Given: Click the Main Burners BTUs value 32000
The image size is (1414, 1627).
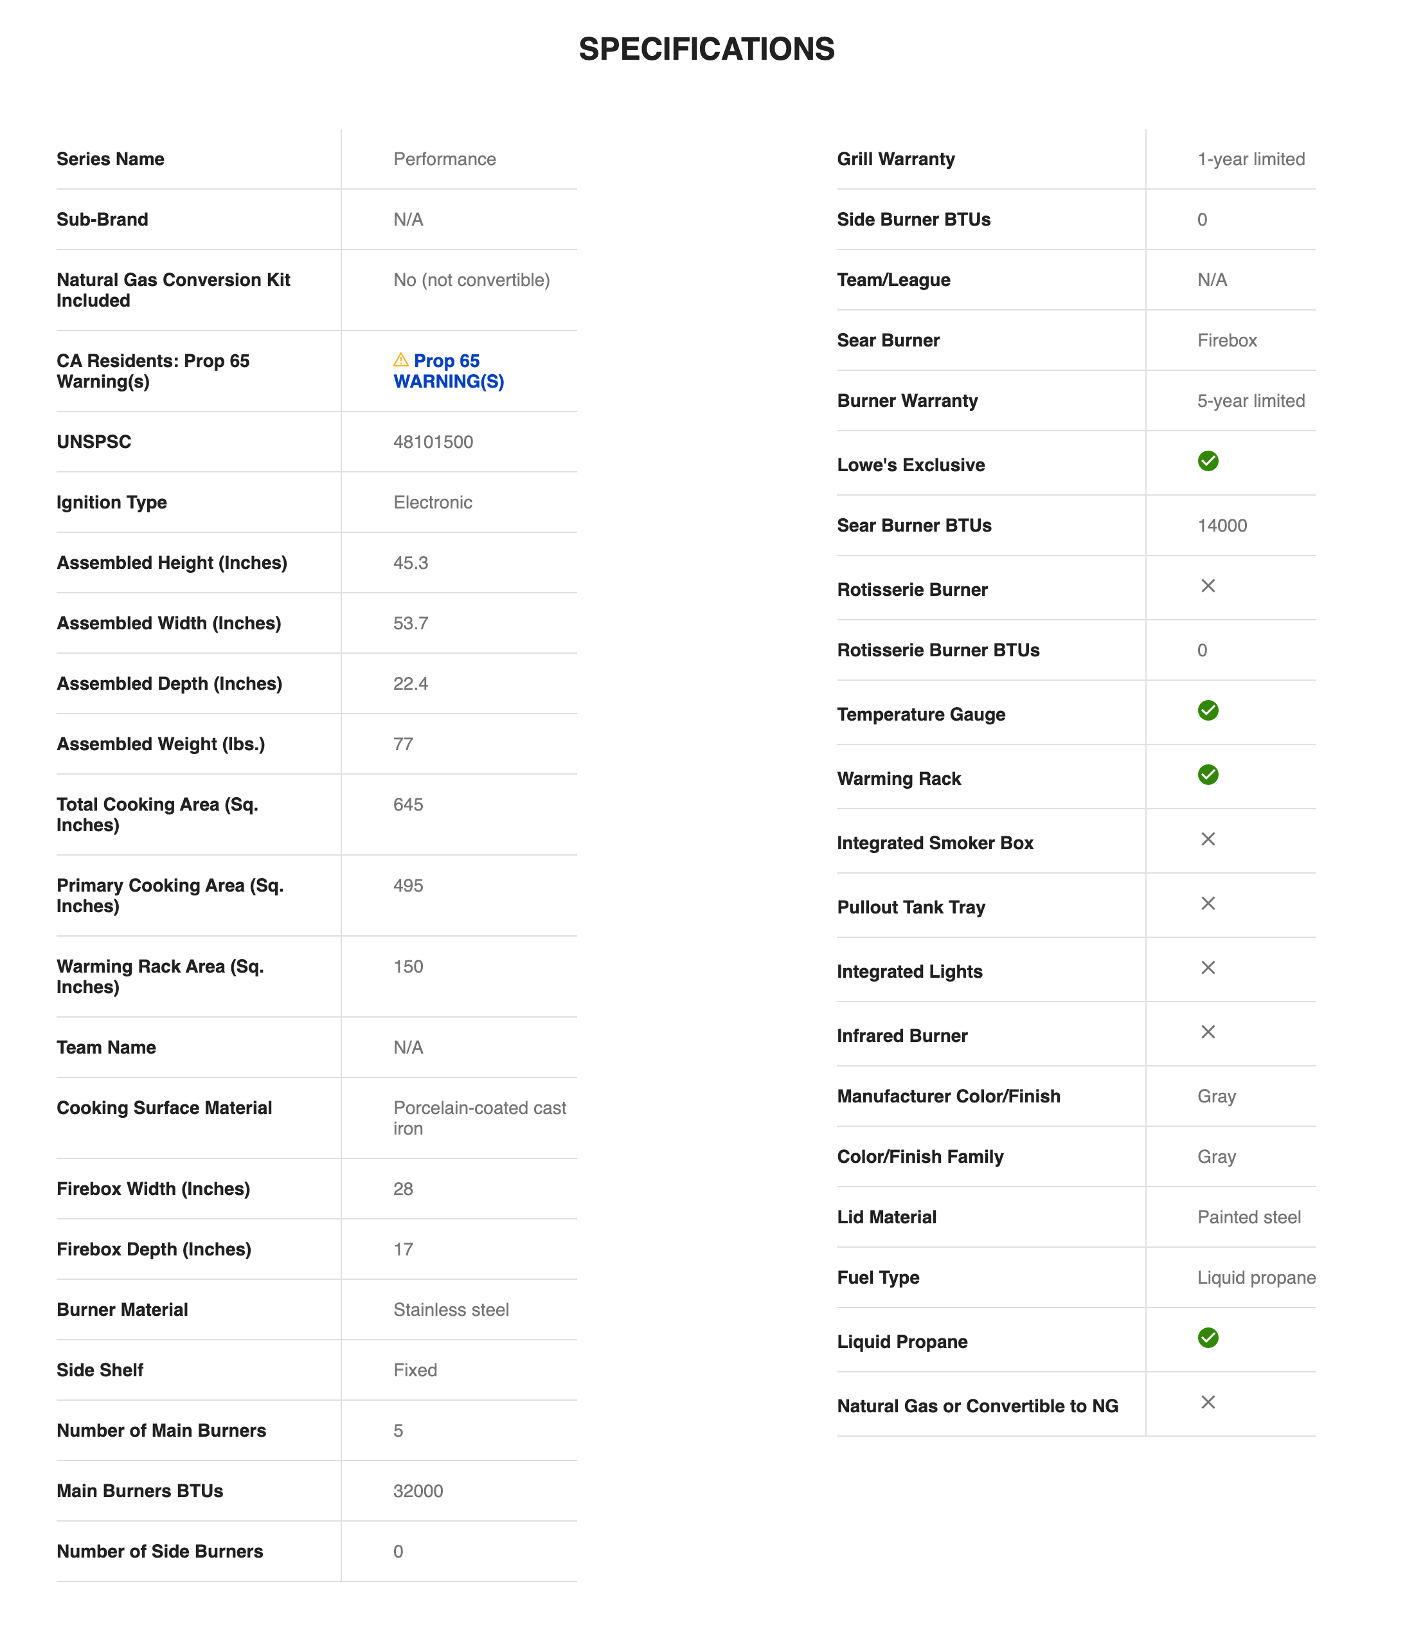Looking at the screenshot, I should click(418, 1491).
